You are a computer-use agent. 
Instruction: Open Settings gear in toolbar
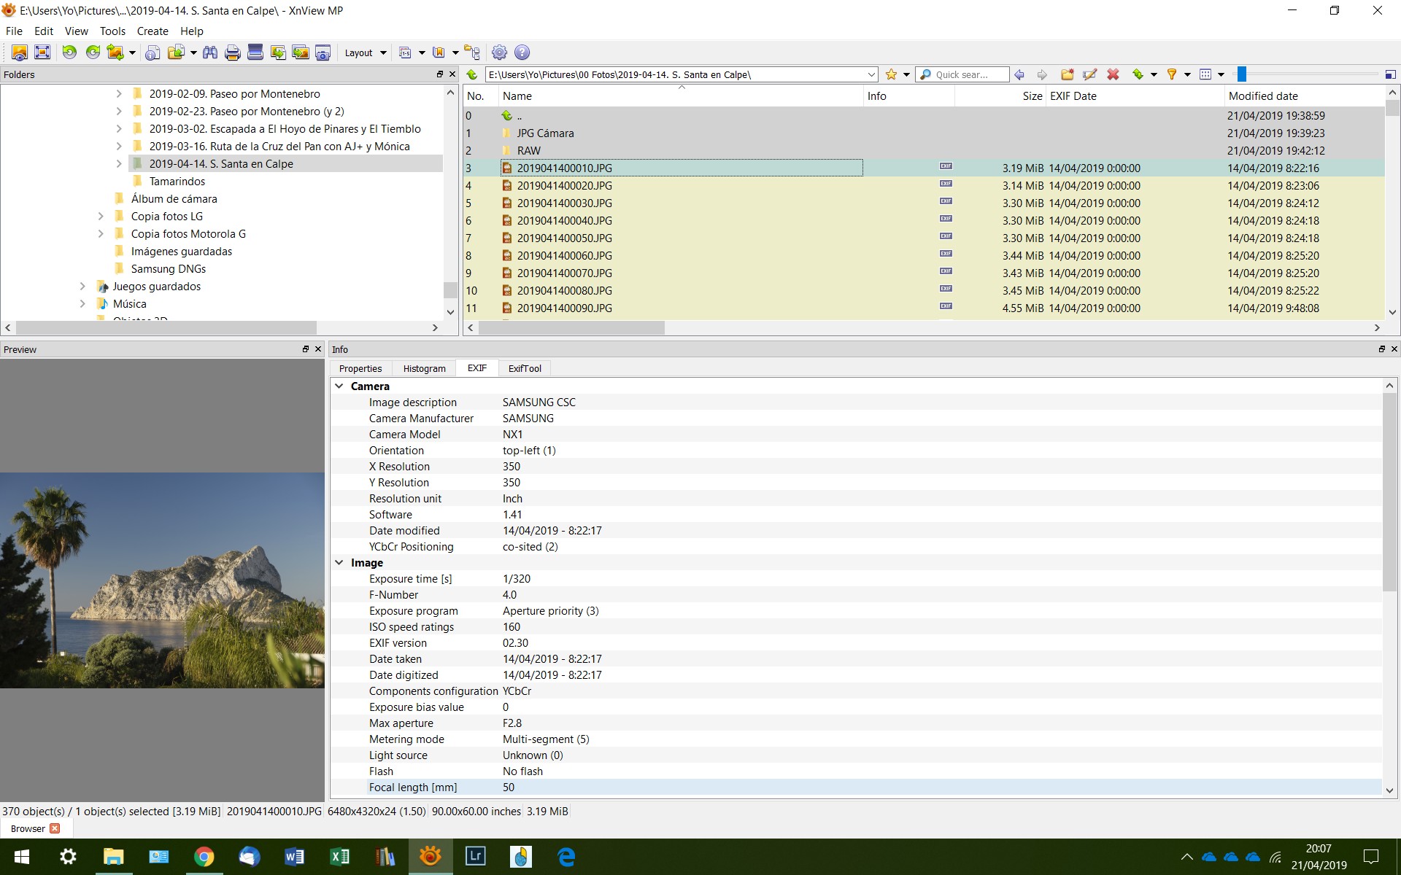tap(499, 52)
